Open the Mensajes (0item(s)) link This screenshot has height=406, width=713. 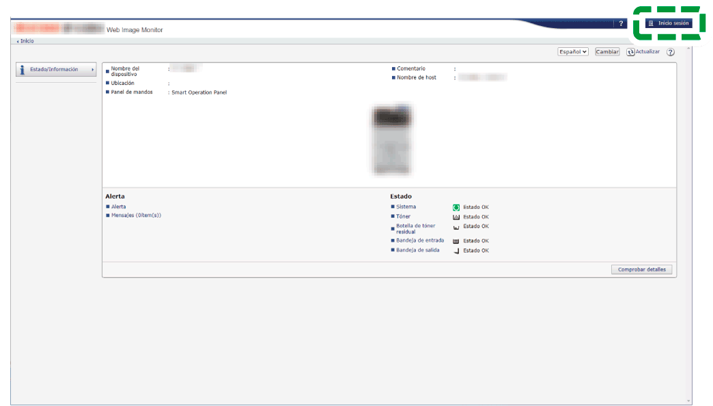136,215
